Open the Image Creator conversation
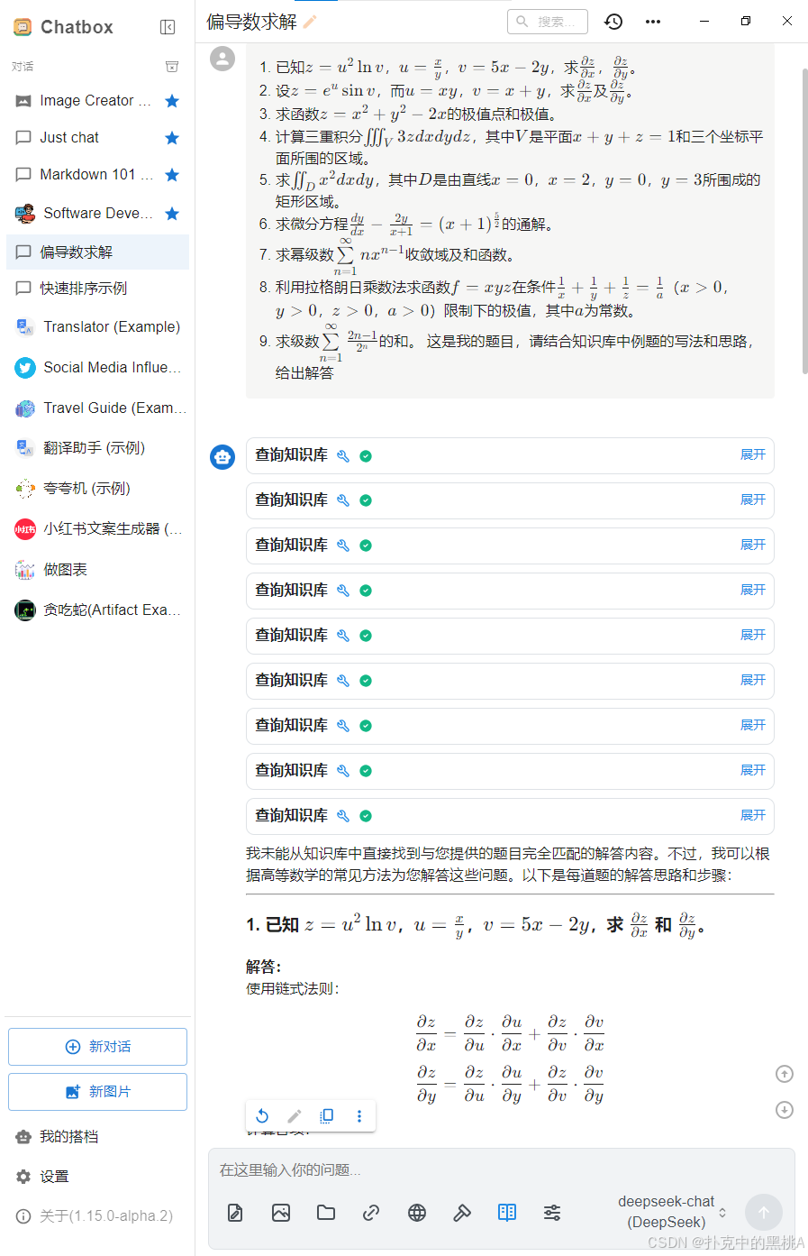The image size is (808, 1256). point(97,101)
